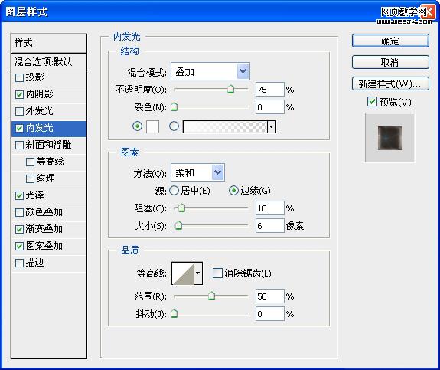The height and width of the screenshot is (370, 440).
Task: Uncheck the 图案叠加 checkbox
Action: pyautogui.click(x=19, y=247)
